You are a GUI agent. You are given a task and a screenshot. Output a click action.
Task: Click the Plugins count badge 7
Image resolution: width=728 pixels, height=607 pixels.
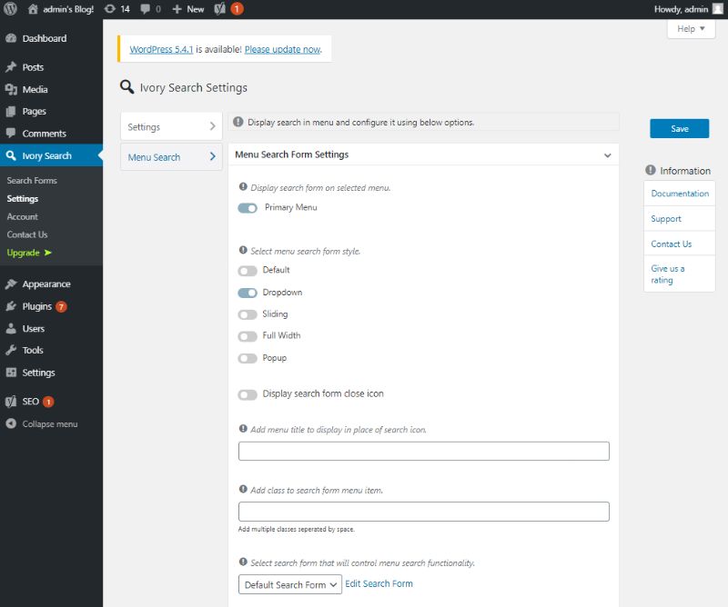(61, 306)
